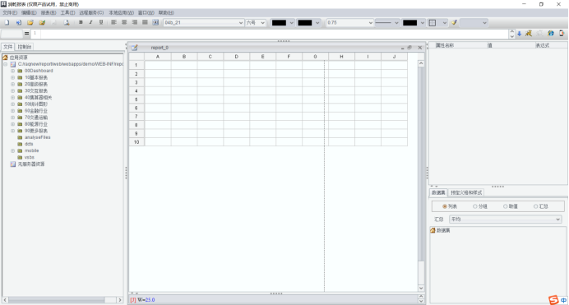The width and height of the screenshot is (569, 305).
Task: Open the 帮助(H) menu
Action: tap(166, 12)
